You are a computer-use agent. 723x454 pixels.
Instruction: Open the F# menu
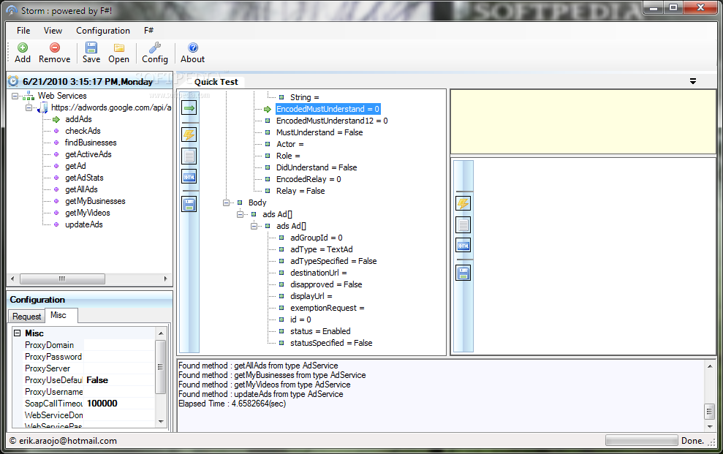point(148,31)
